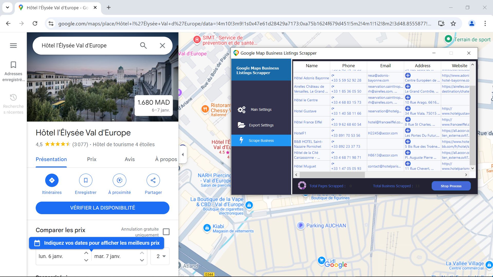This screenshot has width=493, height=277.
Task: Click the 1.680 MAD price badge
Action: coord(154,106)
